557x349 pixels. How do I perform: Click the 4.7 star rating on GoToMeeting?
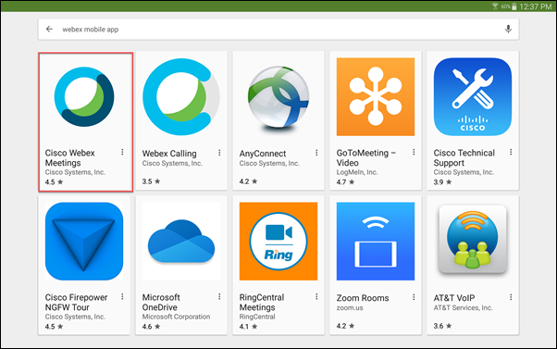[345, 182]
